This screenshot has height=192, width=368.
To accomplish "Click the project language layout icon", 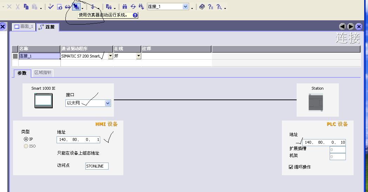I will click(109, 7).
